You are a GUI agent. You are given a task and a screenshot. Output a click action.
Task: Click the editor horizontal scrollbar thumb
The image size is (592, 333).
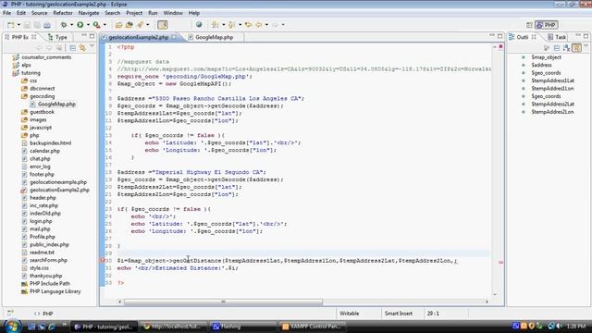(x=223, y=302)
